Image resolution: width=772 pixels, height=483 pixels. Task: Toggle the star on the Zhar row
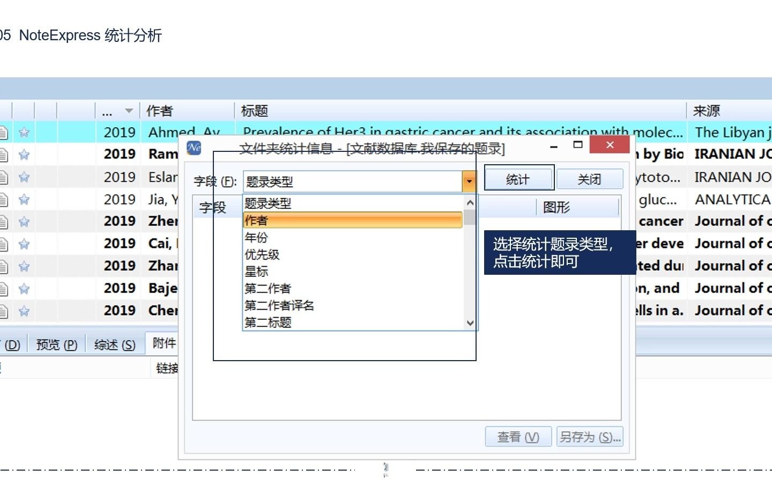(x=24, y=266)
